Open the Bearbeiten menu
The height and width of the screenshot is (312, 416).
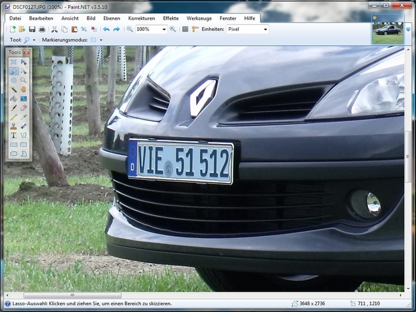tap(41, 18)
